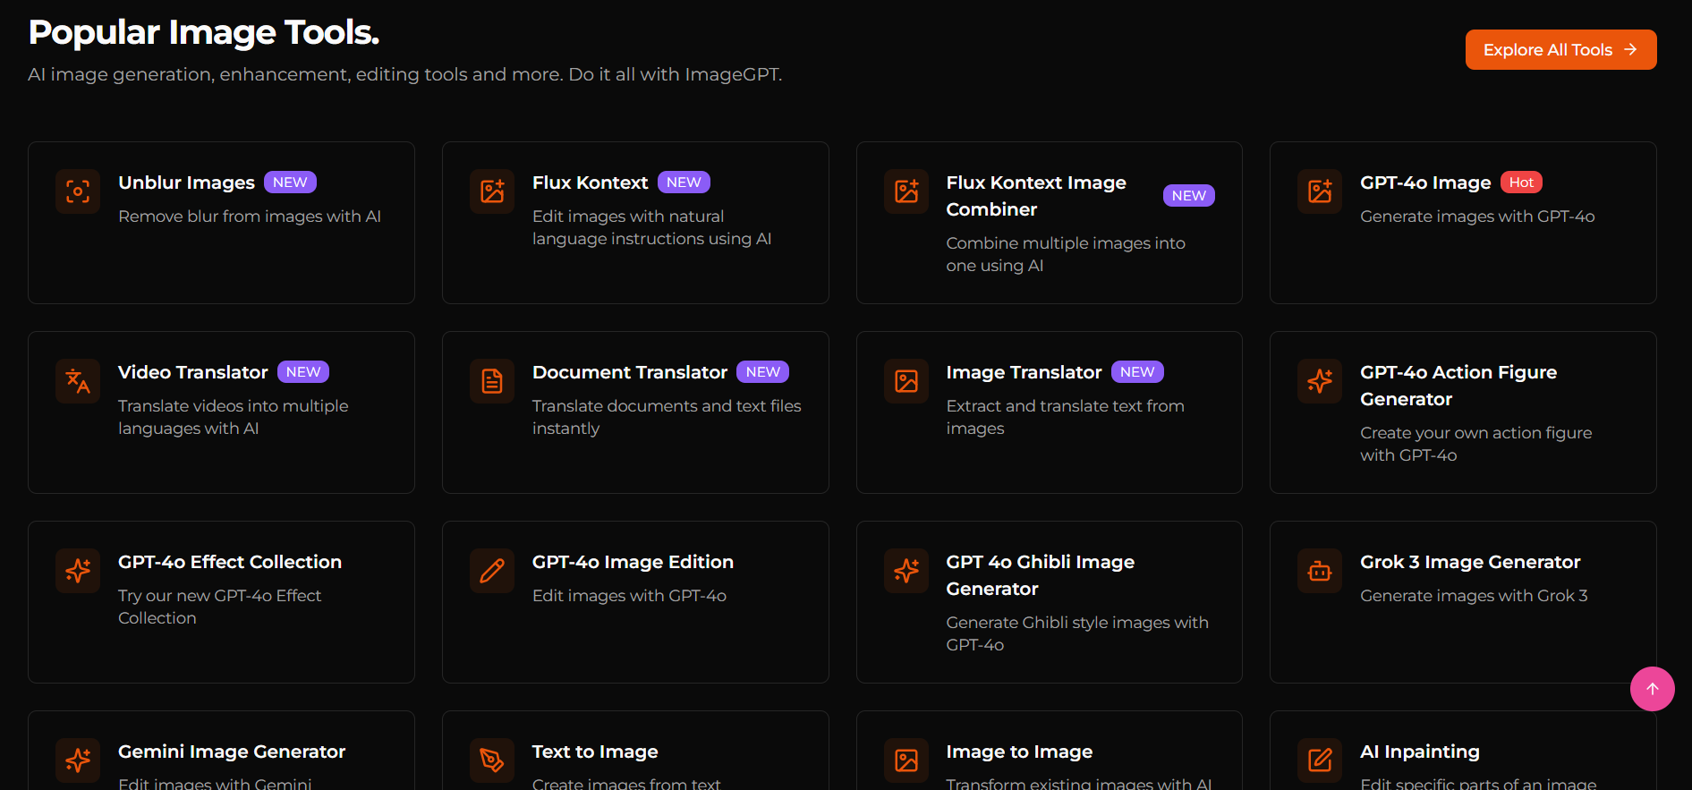Open the Image Translator tool title
The image size is (1692, 790).
tap(1024, 372)
